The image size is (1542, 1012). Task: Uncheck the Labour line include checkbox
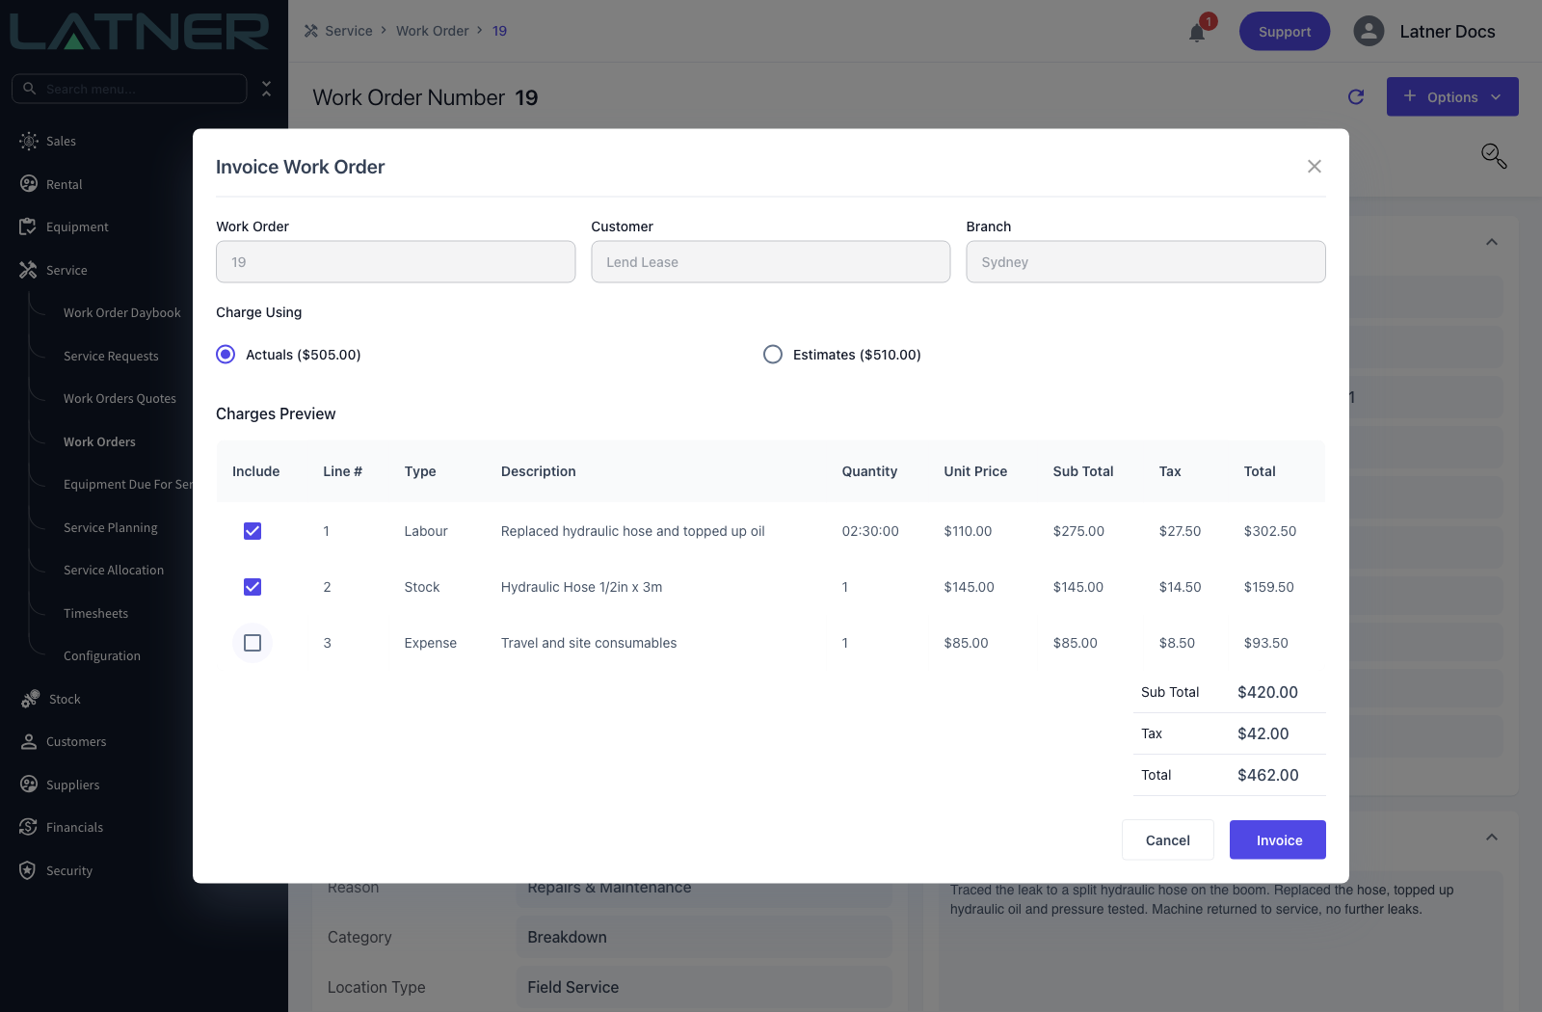click(253, 531)
